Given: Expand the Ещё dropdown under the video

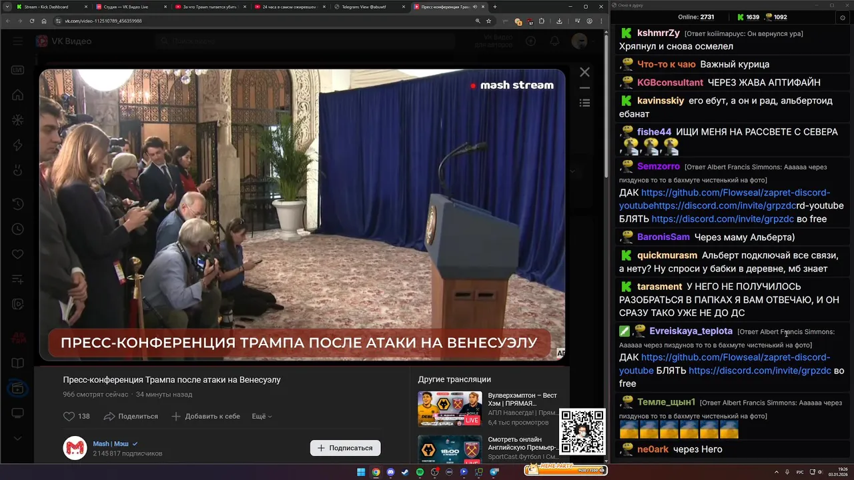Looking at the screenshot, I should 262,416.
